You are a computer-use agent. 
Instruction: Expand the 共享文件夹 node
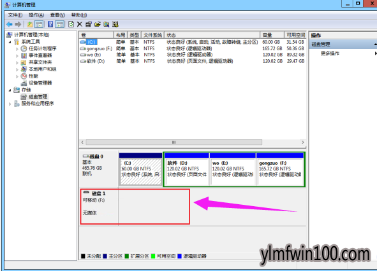(x=17, y=62)
